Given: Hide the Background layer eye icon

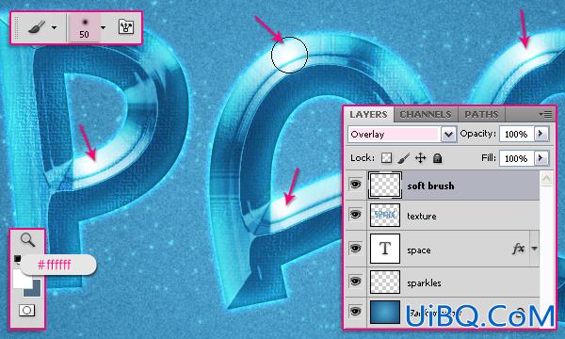Looking at the screenshot, I should coord(355,312).
